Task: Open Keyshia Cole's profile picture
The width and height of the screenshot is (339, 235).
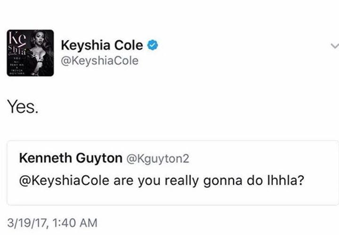Action: [x=30, y=53]
